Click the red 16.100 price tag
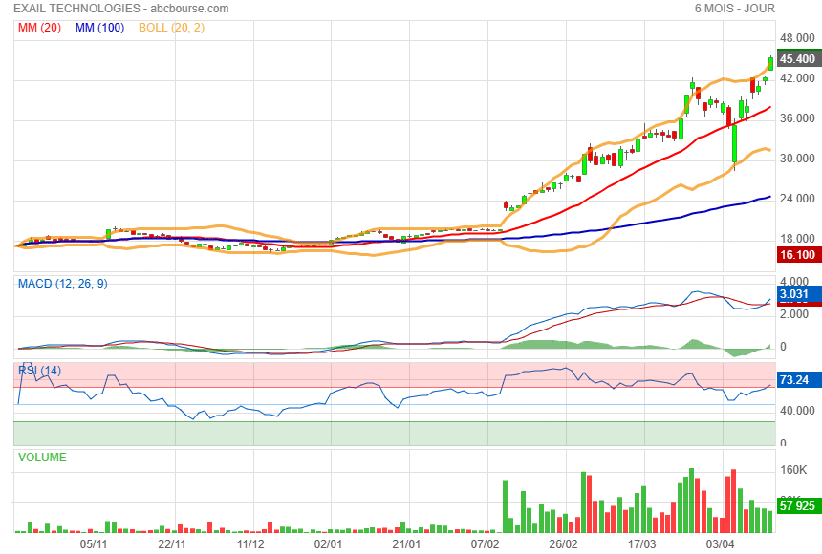 coord(799,255)
